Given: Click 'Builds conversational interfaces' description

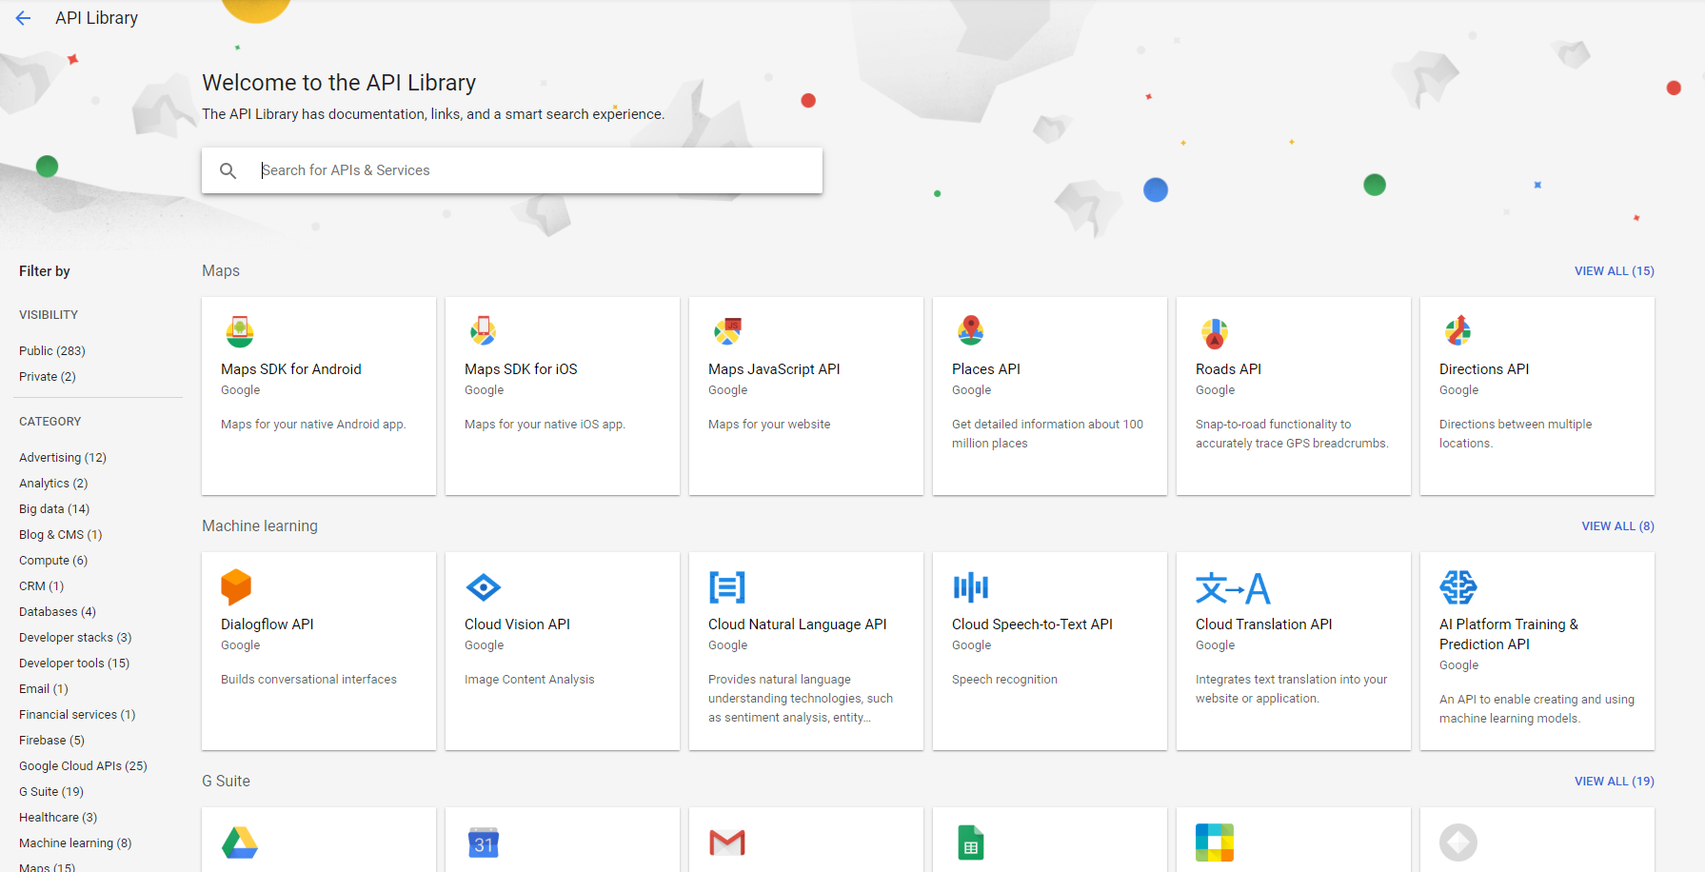Looking at the screenshot, I should point(308,680).
